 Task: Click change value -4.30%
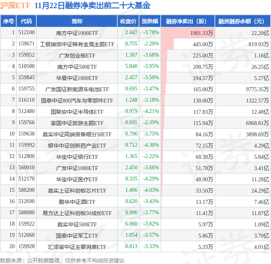[151, 145]
